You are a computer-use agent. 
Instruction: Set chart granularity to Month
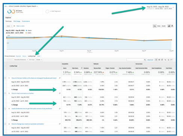click(x=163, y=26)
